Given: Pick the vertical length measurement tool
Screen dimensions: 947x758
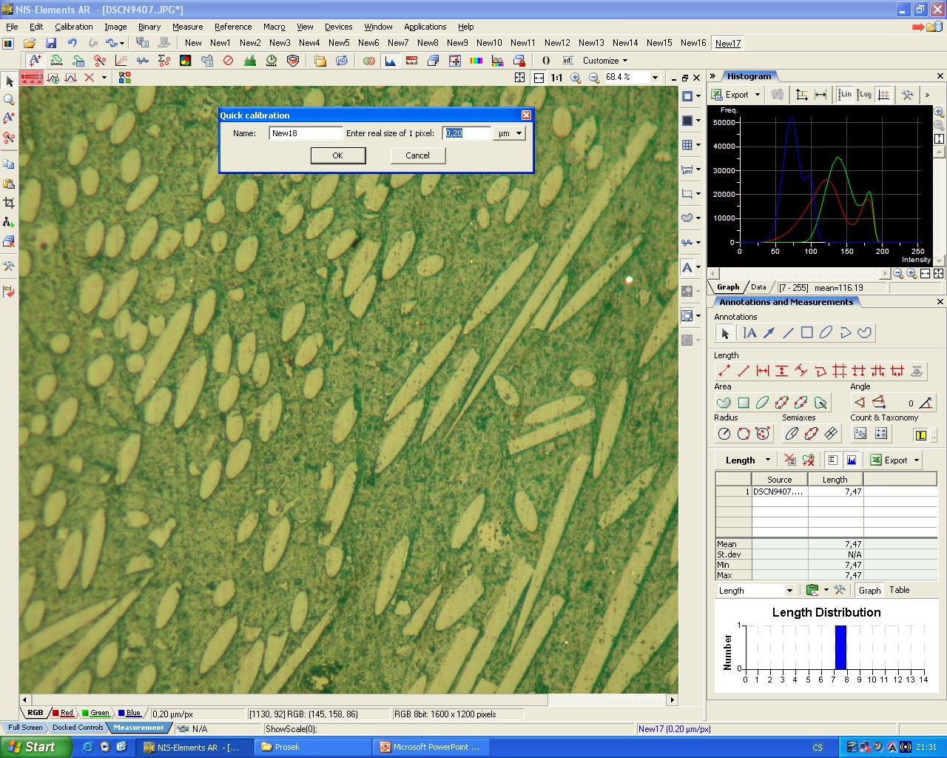Looking at the screenshot, I should [782, 371].
